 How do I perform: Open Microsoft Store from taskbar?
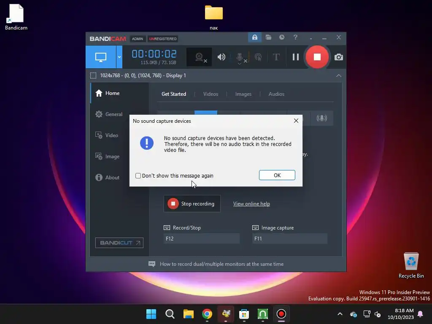(244, 314)
